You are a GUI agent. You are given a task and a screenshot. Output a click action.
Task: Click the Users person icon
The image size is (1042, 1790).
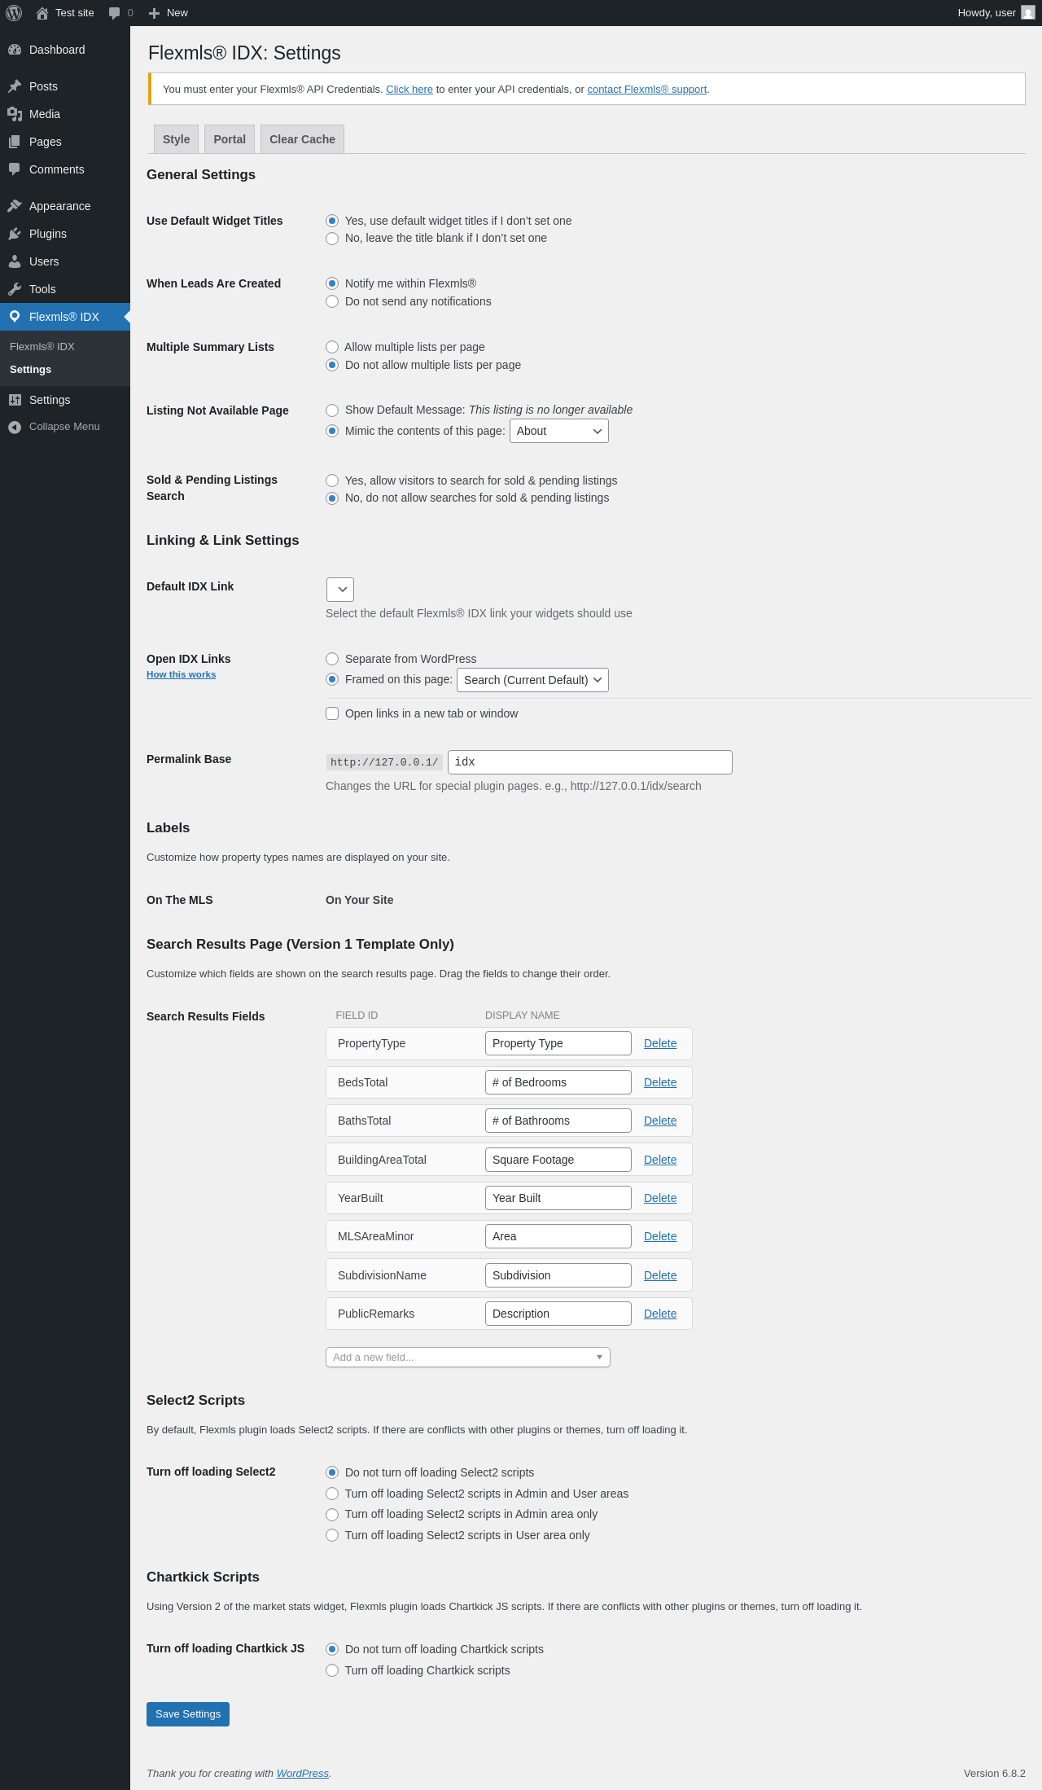pos(15,261)
